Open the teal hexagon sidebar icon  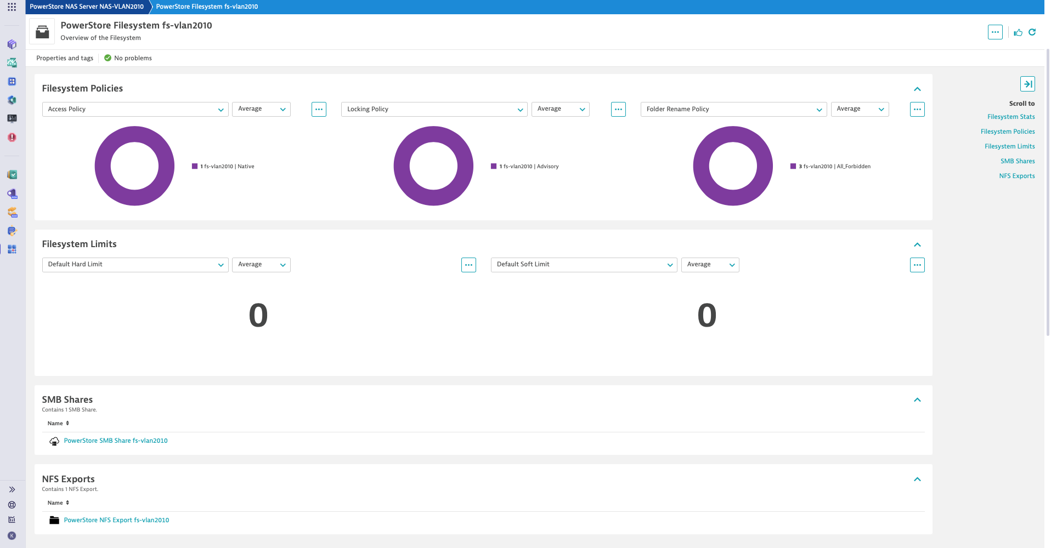coord(12,100)
